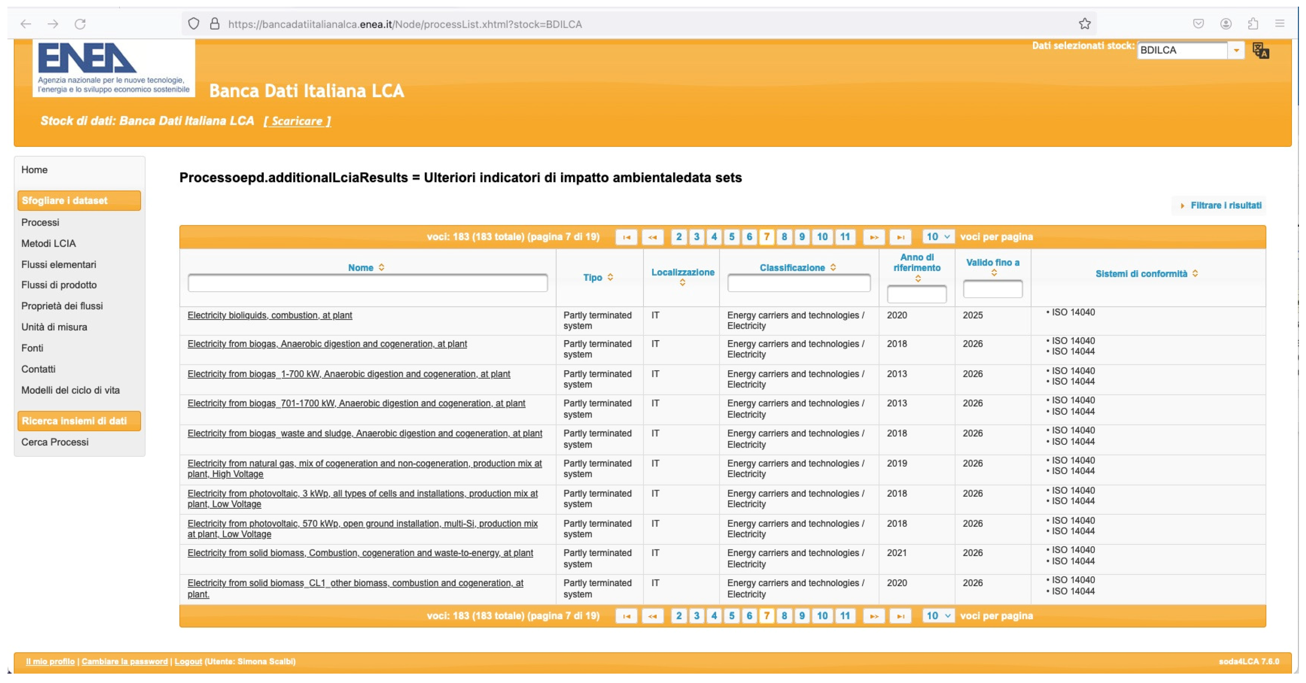Screen dimensions: 1306x683
Task: Open top entries-per-page dropdown
Action: [938, 237]
